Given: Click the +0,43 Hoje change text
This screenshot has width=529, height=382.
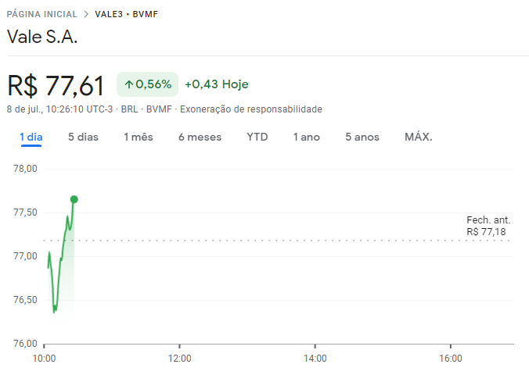Looking at the screenshot, I should [216, 84].
